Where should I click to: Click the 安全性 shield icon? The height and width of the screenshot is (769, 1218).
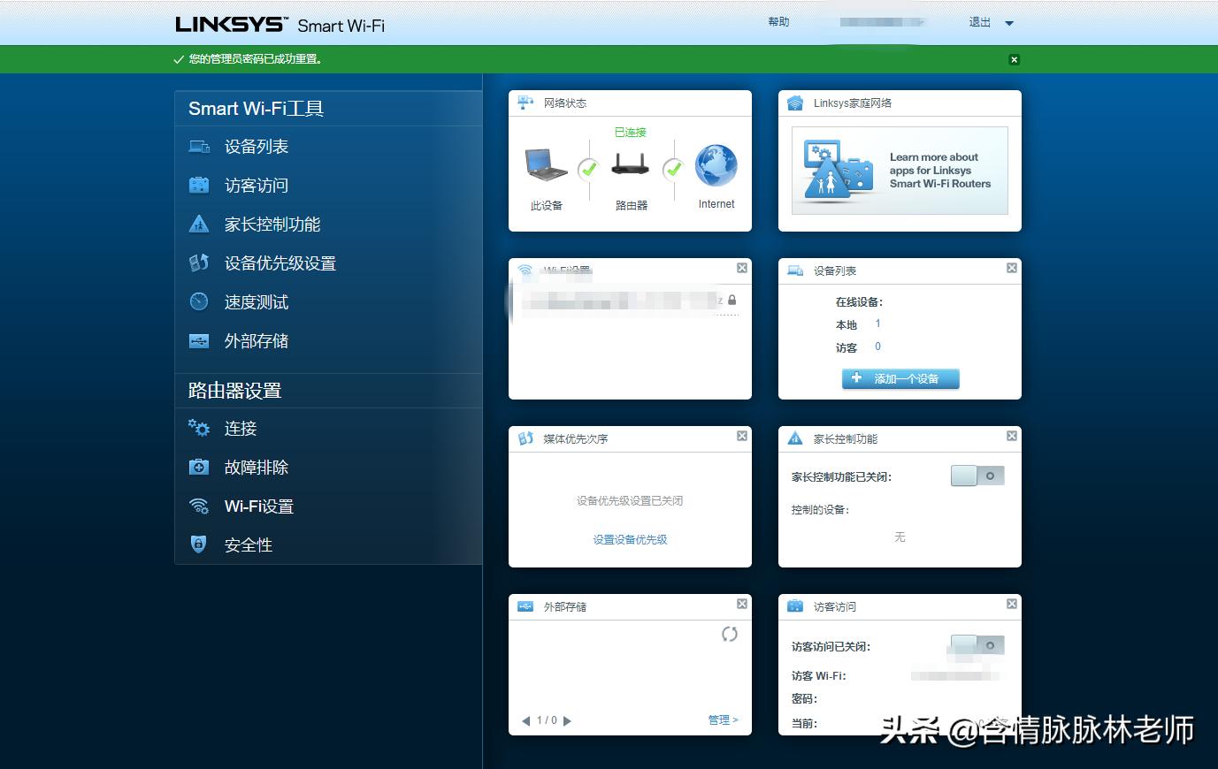pos(199,544)
